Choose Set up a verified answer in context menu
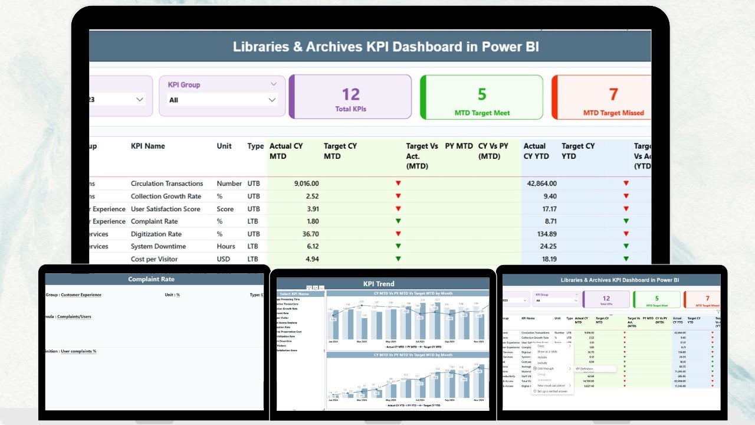This screenshot has width=755, height=425. click(552, 391)
